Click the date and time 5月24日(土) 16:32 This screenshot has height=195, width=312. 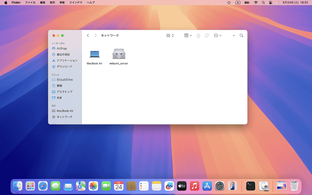tap(295, 3)
